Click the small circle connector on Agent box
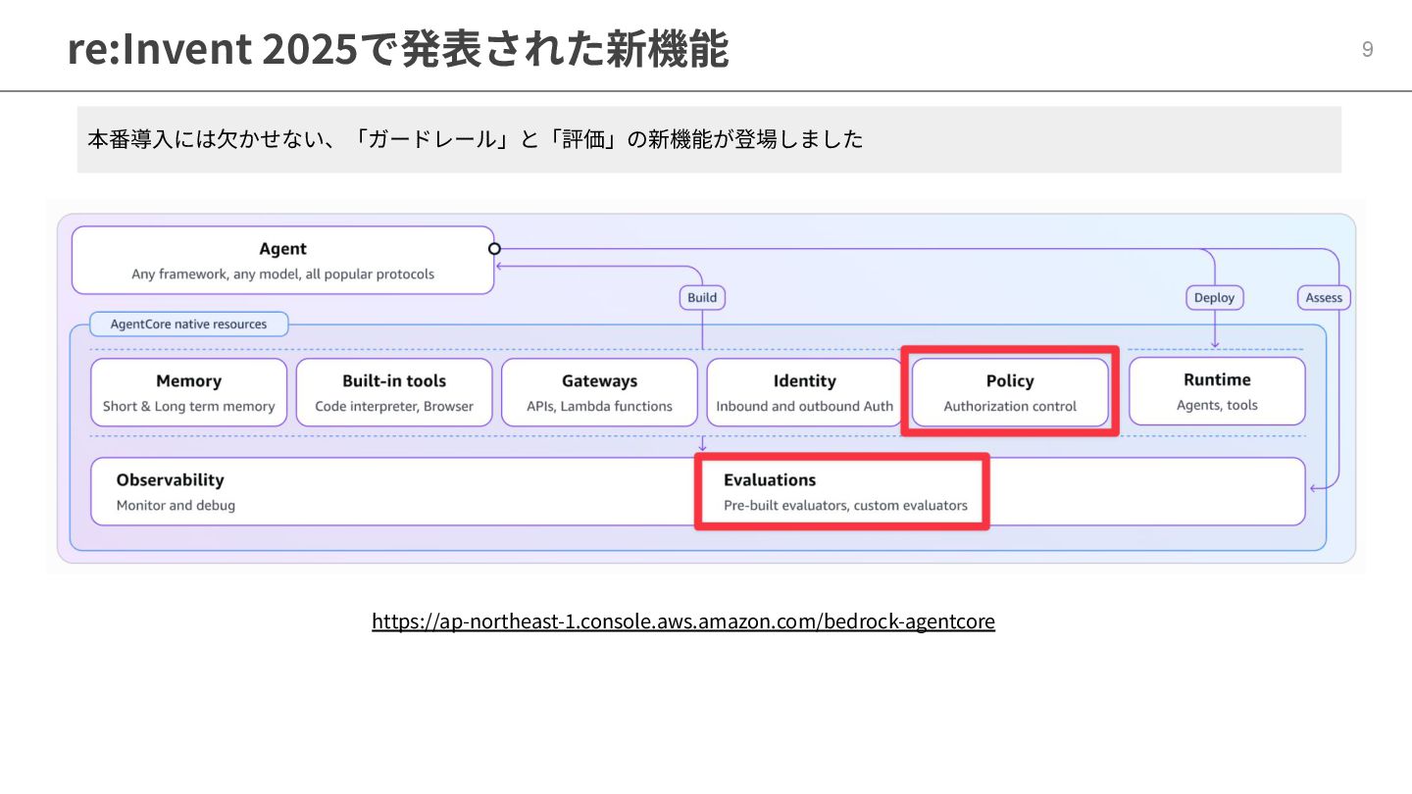The image size is (1412, 794). point(494,249)
